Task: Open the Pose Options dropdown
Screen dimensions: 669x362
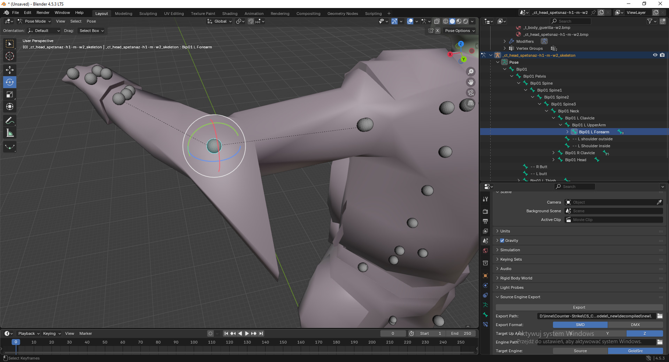Action: (459, 31)
